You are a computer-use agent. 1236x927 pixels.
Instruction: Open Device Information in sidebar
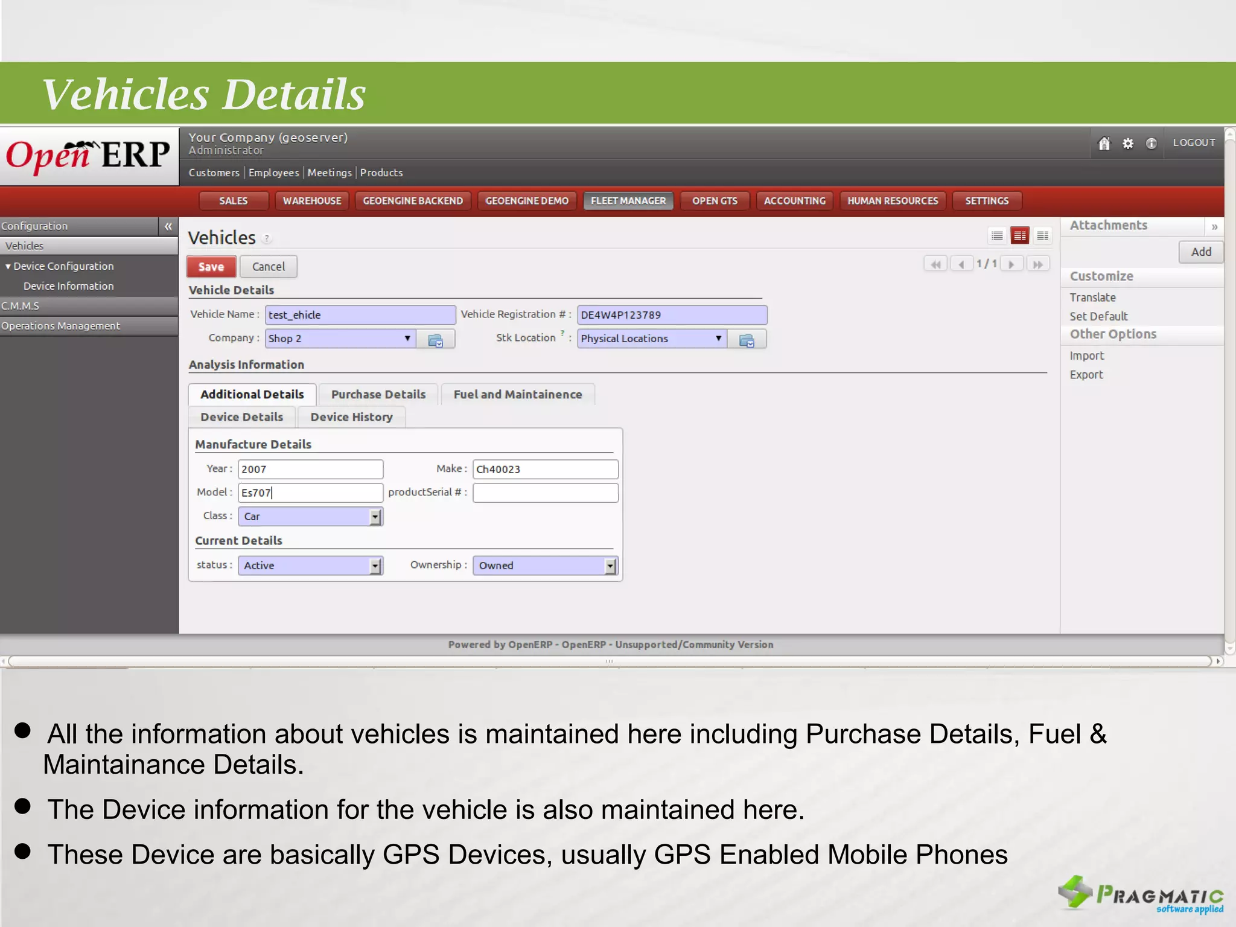click(x=69, y=286)
